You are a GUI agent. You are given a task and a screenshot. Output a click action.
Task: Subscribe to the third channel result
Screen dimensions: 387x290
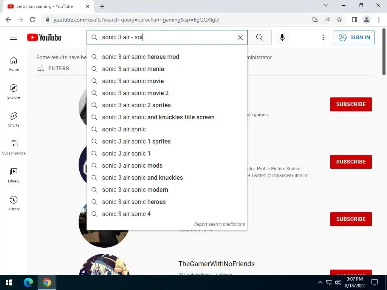pyautogui.click(x=351, y=219)
